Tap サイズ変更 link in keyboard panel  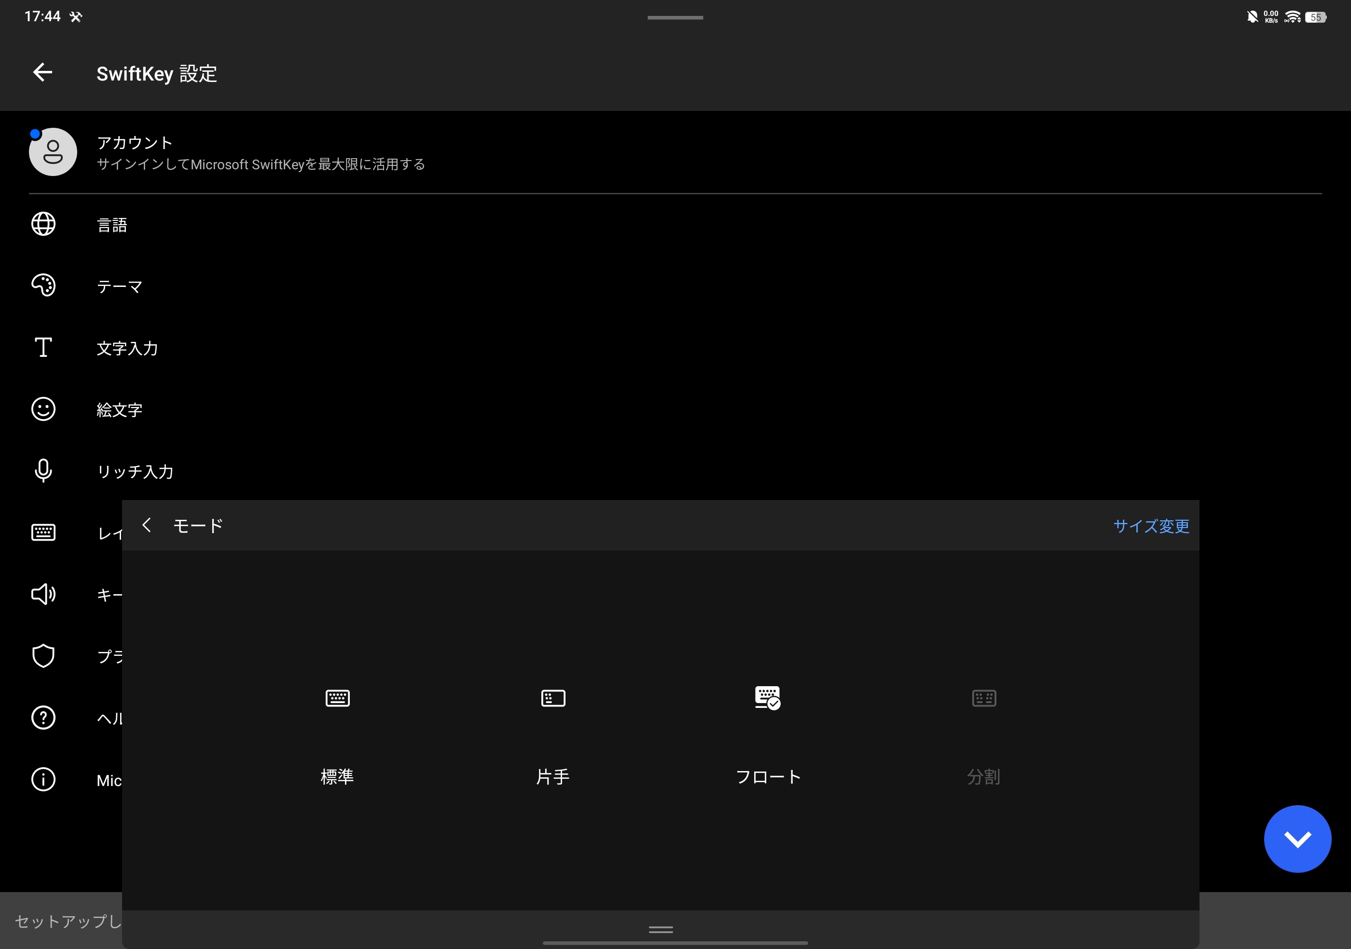[1151, 526]
